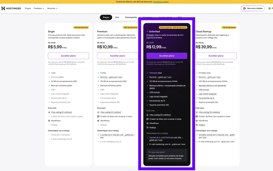Expand the Recursos dropdown menu
The width and height of the screenshot is (273, 171).
[x=52, y=8]
